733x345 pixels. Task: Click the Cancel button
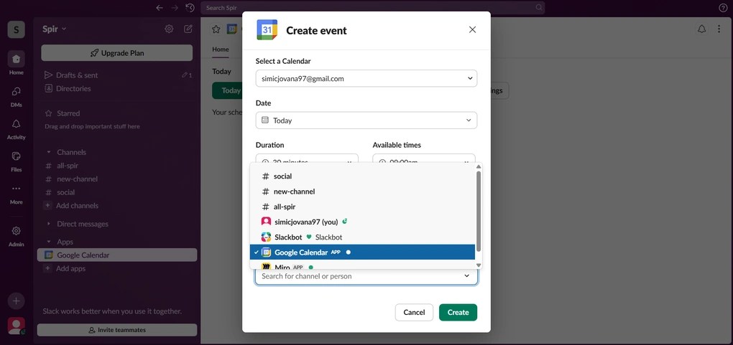click(x=414, y=312)
